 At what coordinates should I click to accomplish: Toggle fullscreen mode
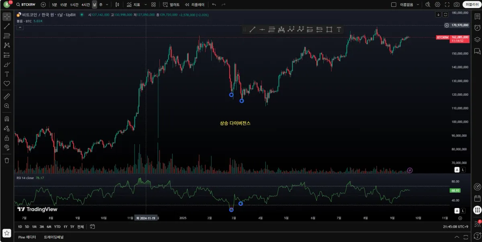click(447, 4)
